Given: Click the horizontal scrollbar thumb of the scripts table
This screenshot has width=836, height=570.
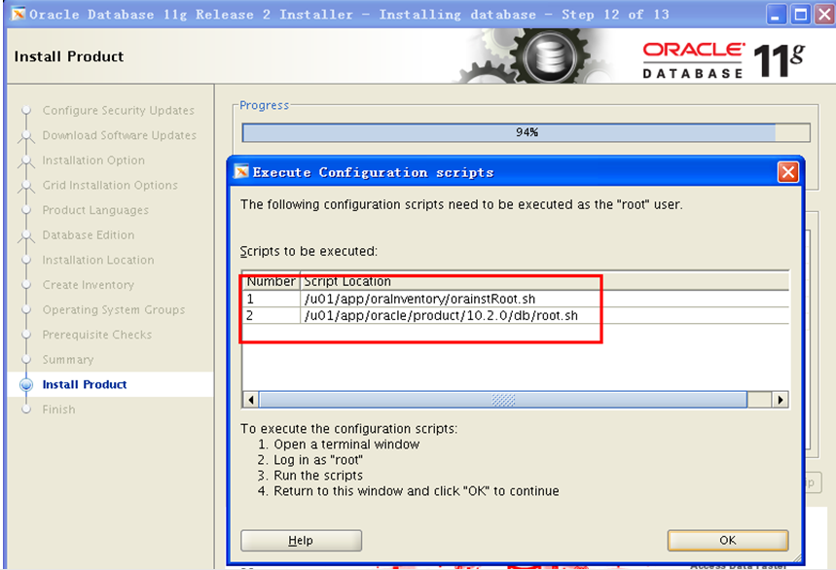Looking at the screenshot, I should [x=503, y=400].
